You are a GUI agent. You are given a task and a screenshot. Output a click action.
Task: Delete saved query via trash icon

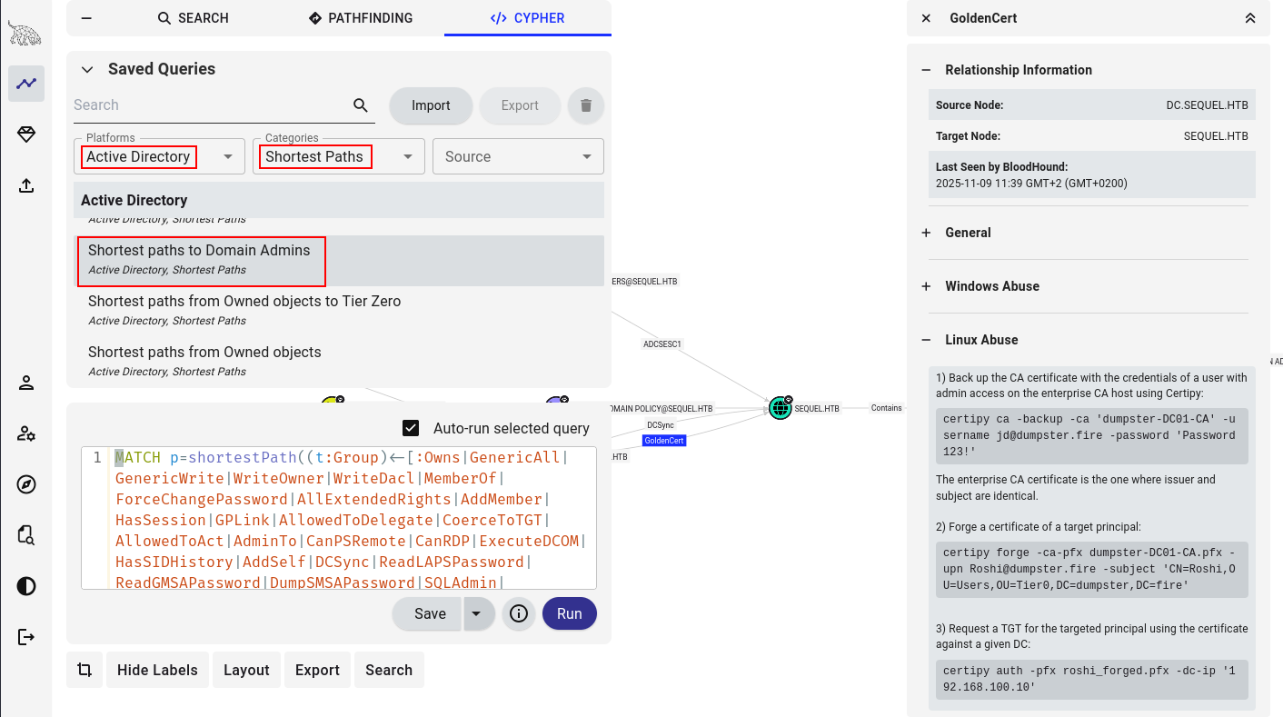586,105
